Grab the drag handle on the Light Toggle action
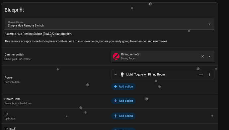 click(201, 75)
